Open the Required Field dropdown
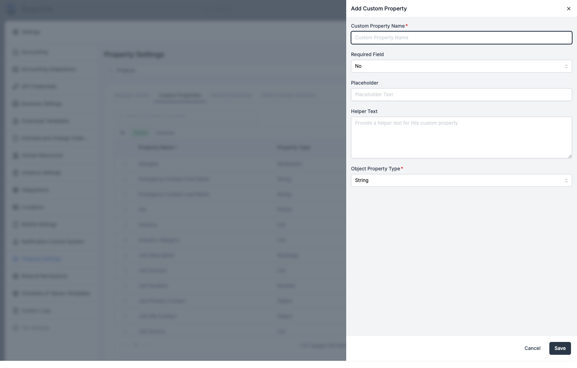Viewport: 577px width, 368px height. tap(461, 66)
